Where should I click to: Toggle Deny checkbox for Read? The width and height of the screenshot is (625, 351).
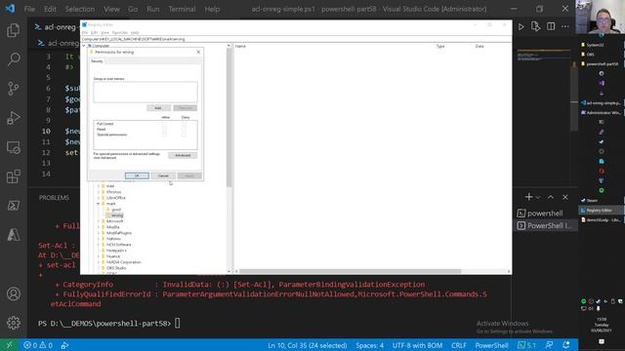(x=184, y=130)
